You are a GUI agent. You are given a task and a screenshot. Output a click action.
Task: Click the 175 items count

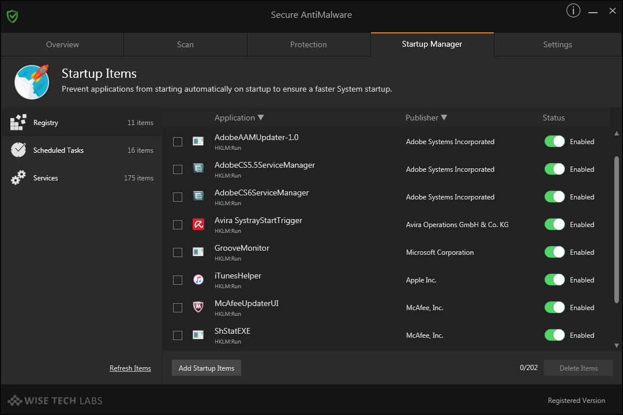click(138, 178)
